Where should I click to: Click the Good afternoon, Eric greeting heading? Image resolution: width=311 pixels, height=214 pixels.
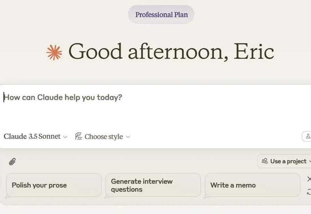[x=171, y=52]
